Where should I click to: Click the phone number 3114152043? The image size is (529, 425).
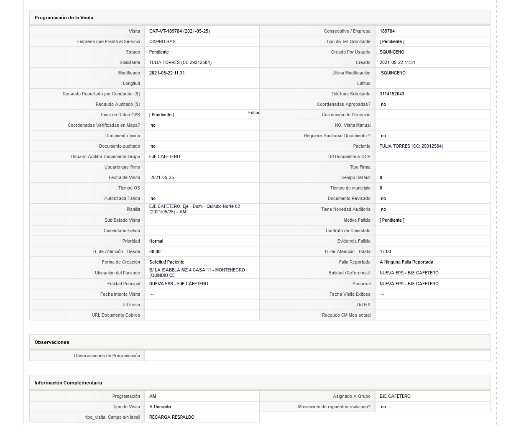point(392,94)
